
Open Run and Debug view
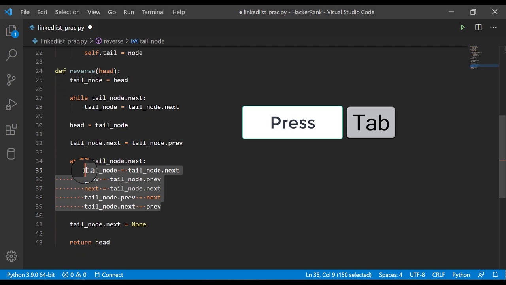[x=11, y=104]
